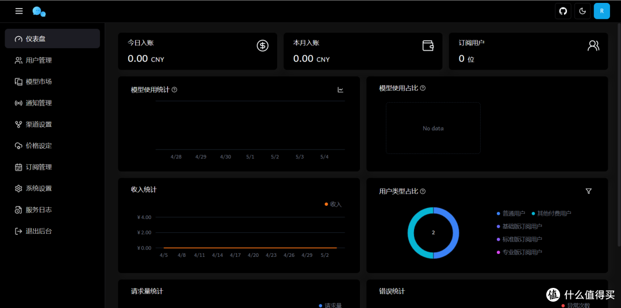Image resolution: width=621 pixels, height=308 pixels.
Task: Go to 用户管理 in sidebar
Action: [52, 60]
